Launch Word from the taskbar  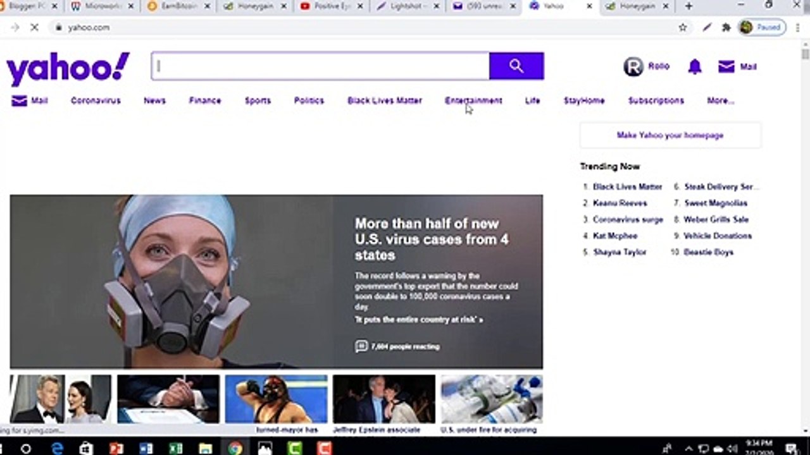point(146,449)
